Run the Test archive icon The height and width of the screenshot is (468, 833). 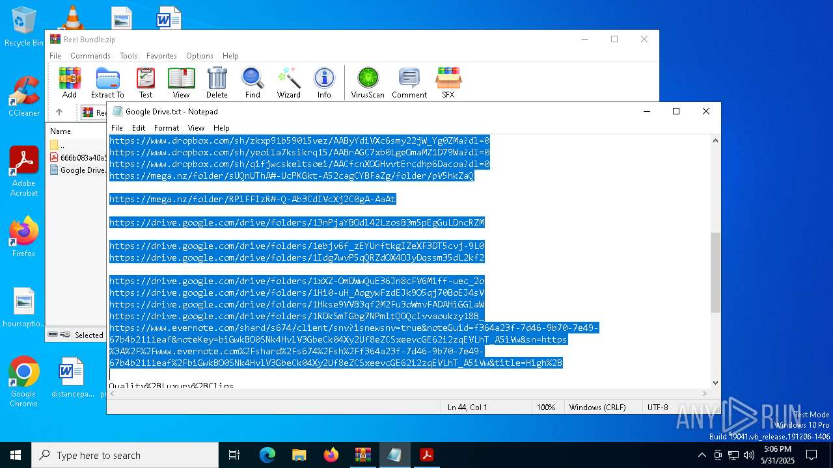pos(146,83)
